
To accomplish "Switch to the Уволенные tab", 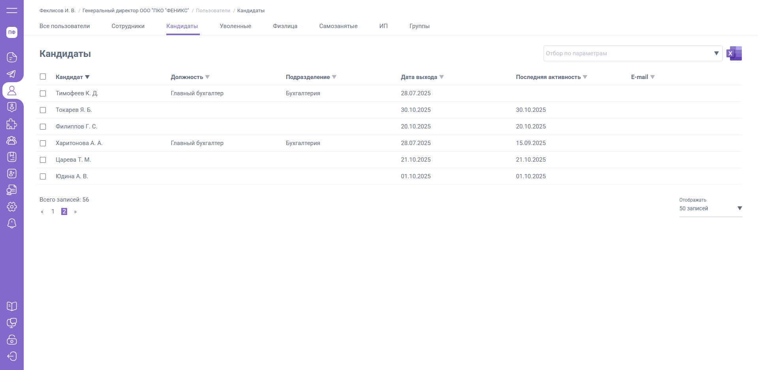I will click(235, 26).
